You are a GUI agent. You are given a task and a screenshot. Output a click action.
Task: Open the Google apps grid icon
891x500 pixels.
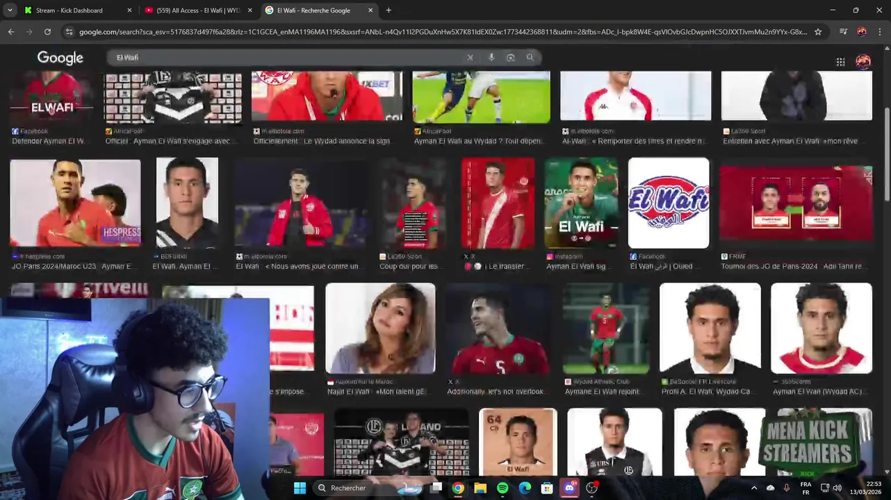(x=840, y=62)
